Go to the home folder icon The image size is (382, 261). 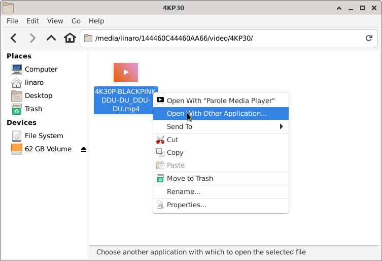(x=70, y=38)
